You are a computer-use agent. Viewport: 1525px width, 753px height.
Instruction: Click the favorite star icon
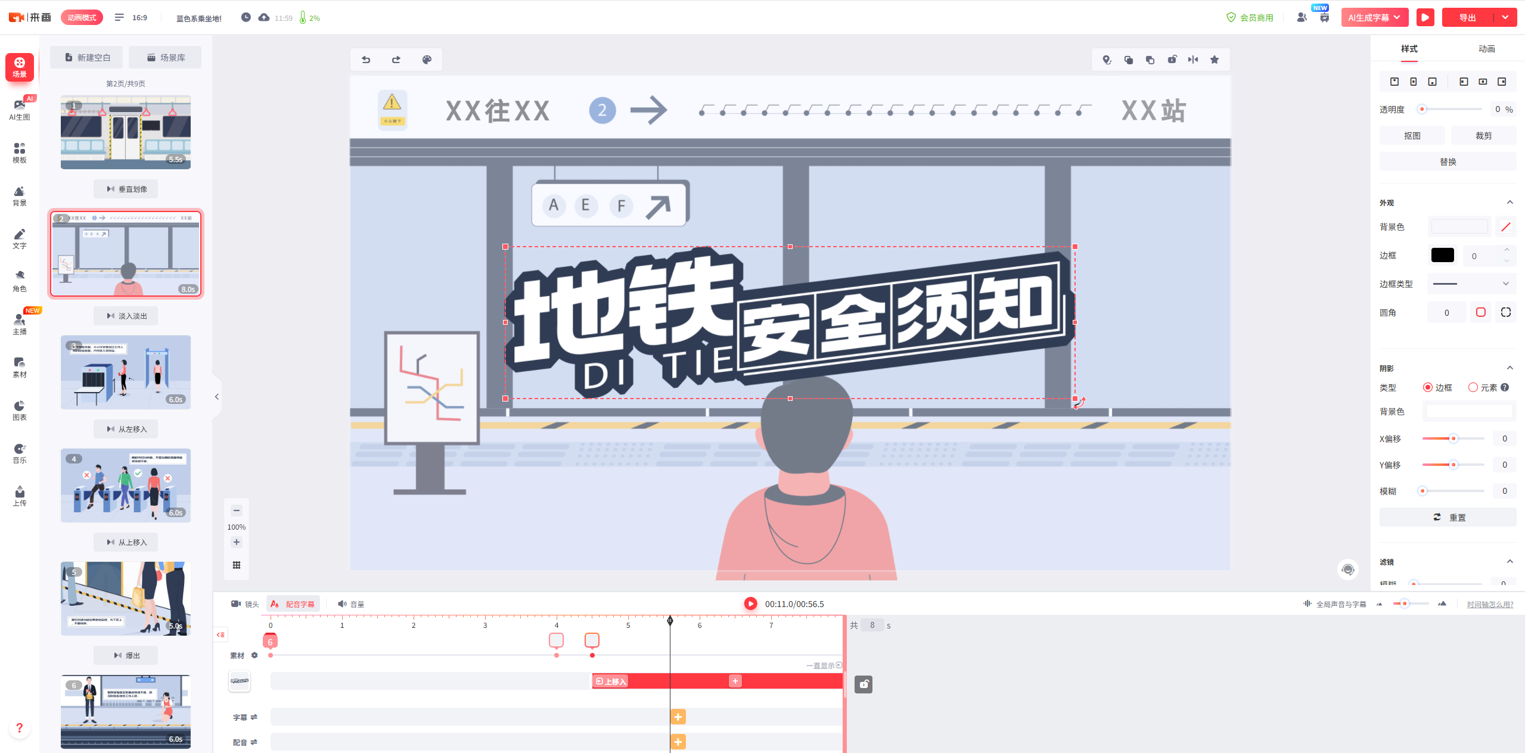click(x=1215, y=60)
